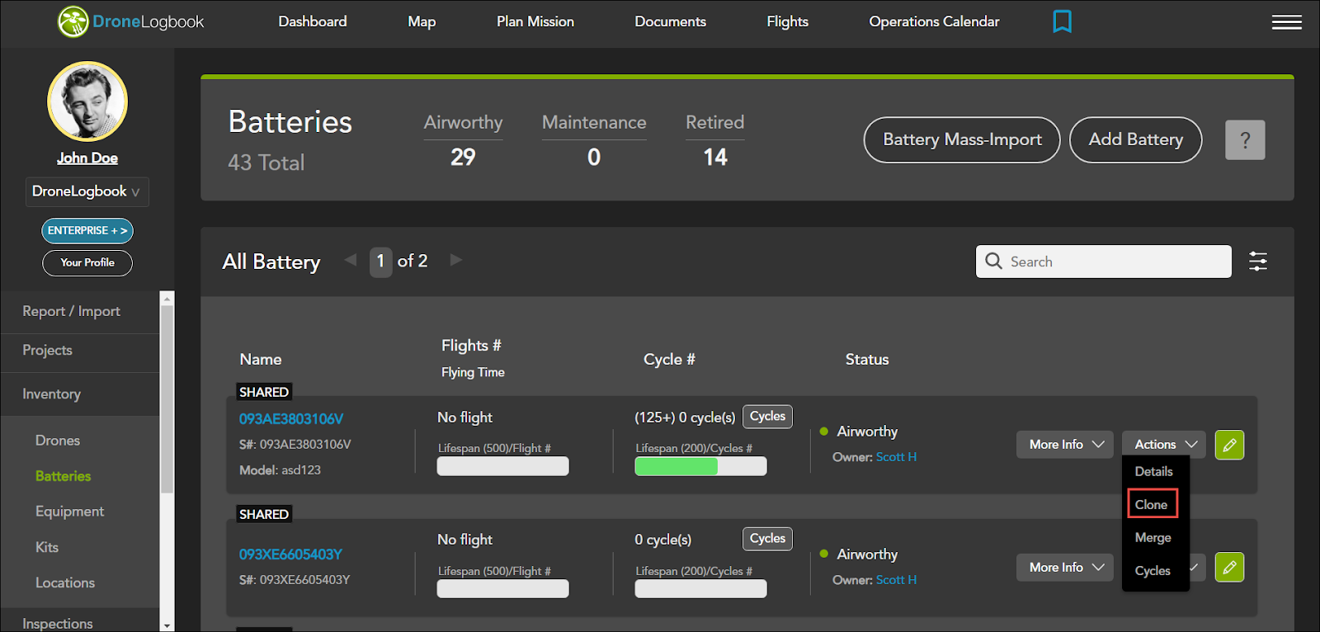Open owner Scott H for 093XE6605403Y
1320x632 pixels.
coord(896,580)
